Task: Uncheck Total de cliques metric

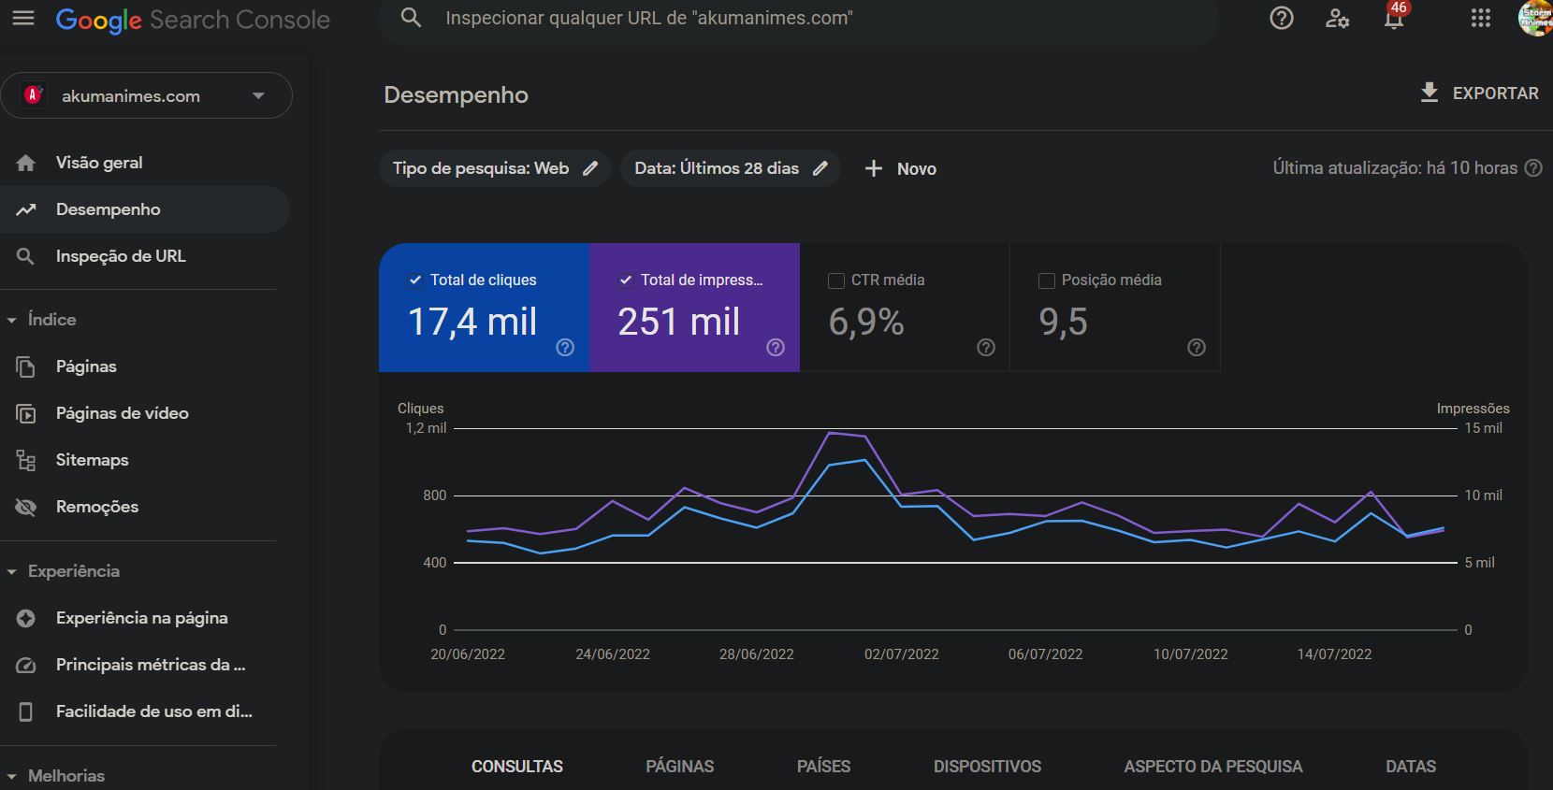Action: [x=415, y=280]
